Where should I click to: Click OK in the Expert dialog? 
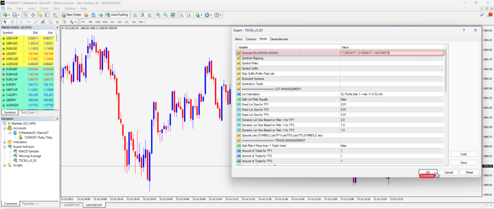428,172
